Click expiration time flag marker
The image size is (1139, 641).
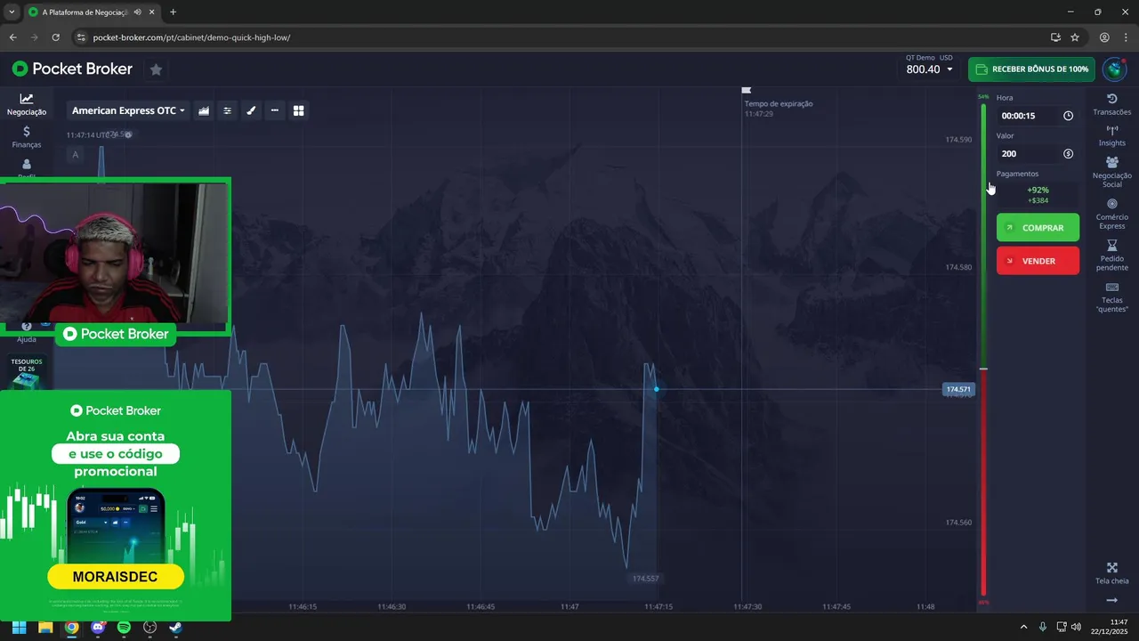point(747,90)
